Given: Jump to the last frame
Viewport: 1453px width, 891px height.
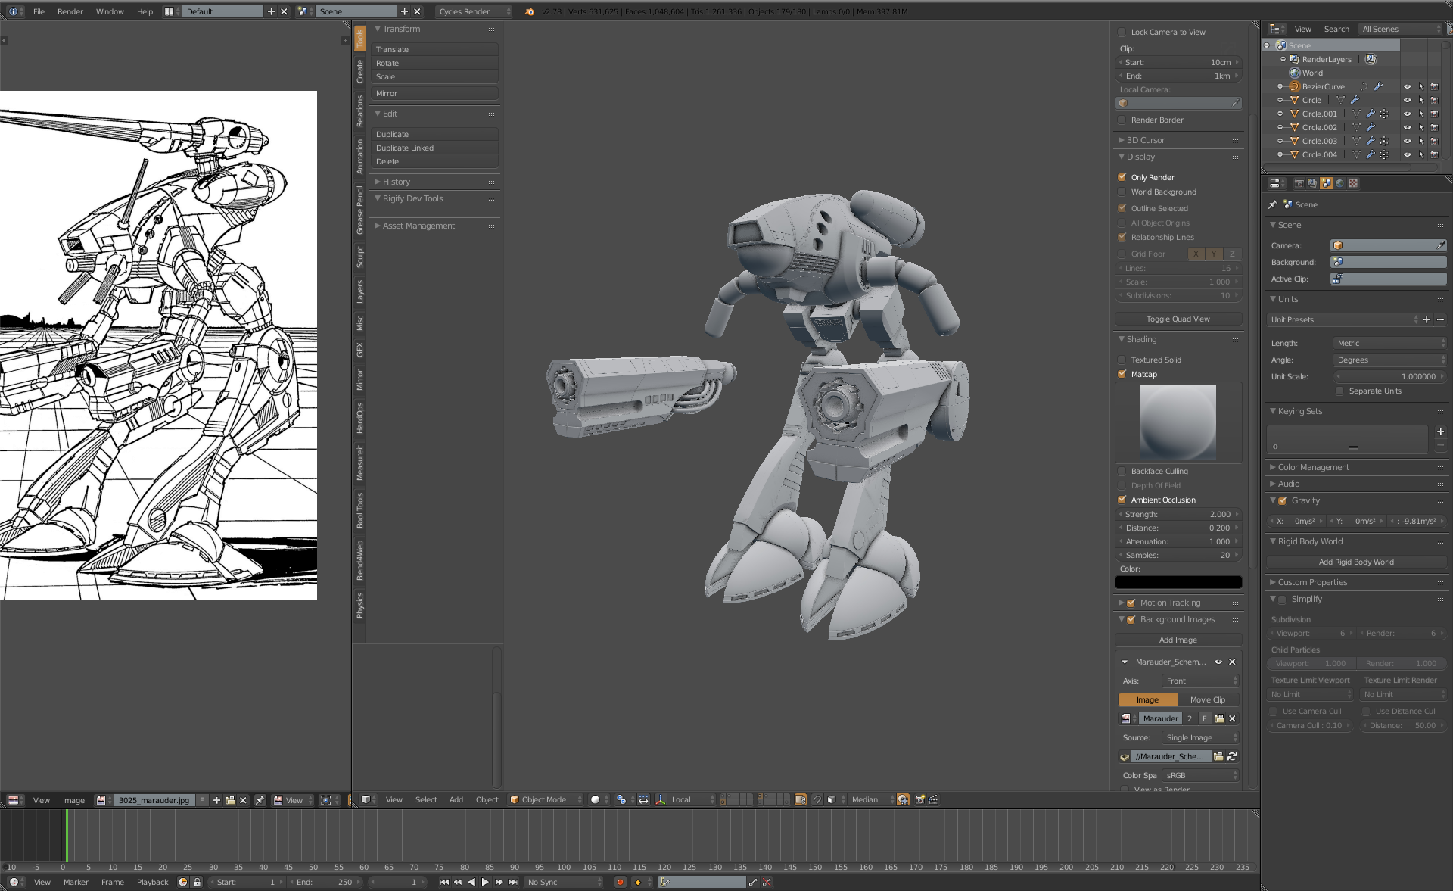Looking at the screenshot, I should 513,882.
